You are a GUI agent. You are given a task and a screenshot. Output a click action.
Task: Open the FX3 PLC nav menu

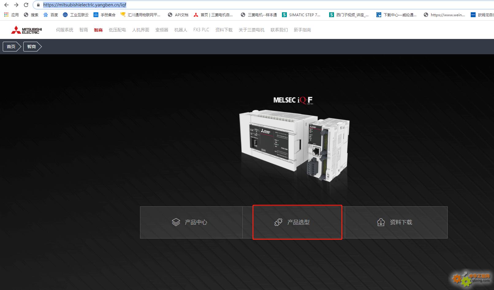click(x=201, y=30)
